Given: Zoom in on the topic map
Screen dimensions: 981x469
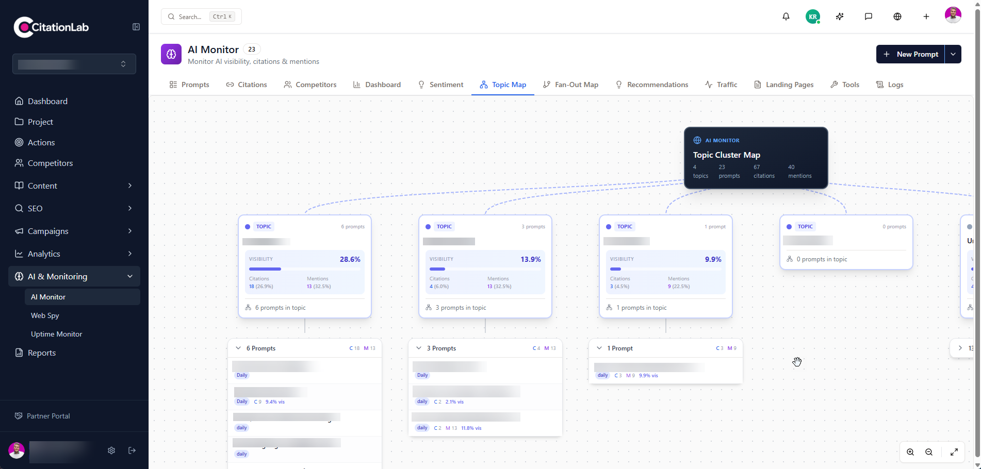Looking at the screenshot, I should click(x=910, y=452).
